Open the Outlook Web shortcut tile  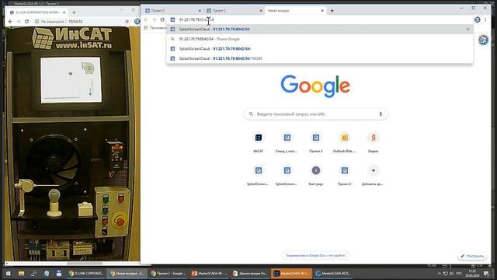point(345,142)
